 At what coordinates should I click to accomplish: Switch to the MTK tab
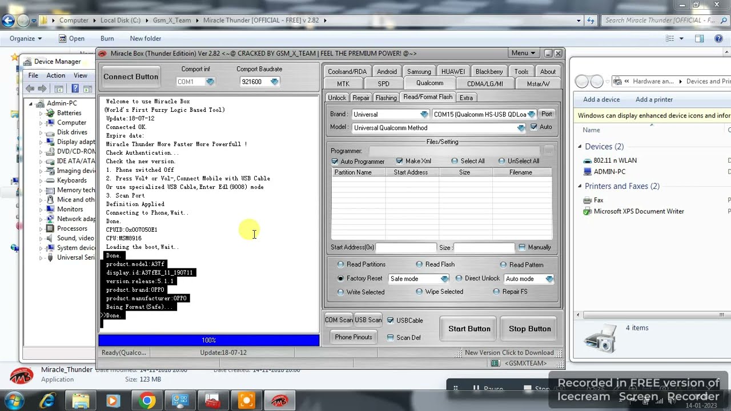tap(343, 83)
